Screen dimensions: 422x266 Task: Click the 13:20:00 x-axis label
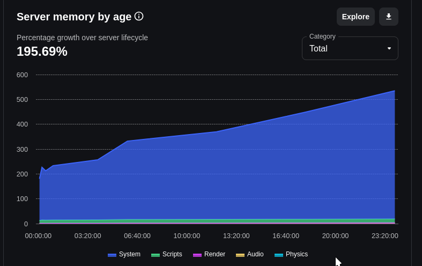coord(236,236)
